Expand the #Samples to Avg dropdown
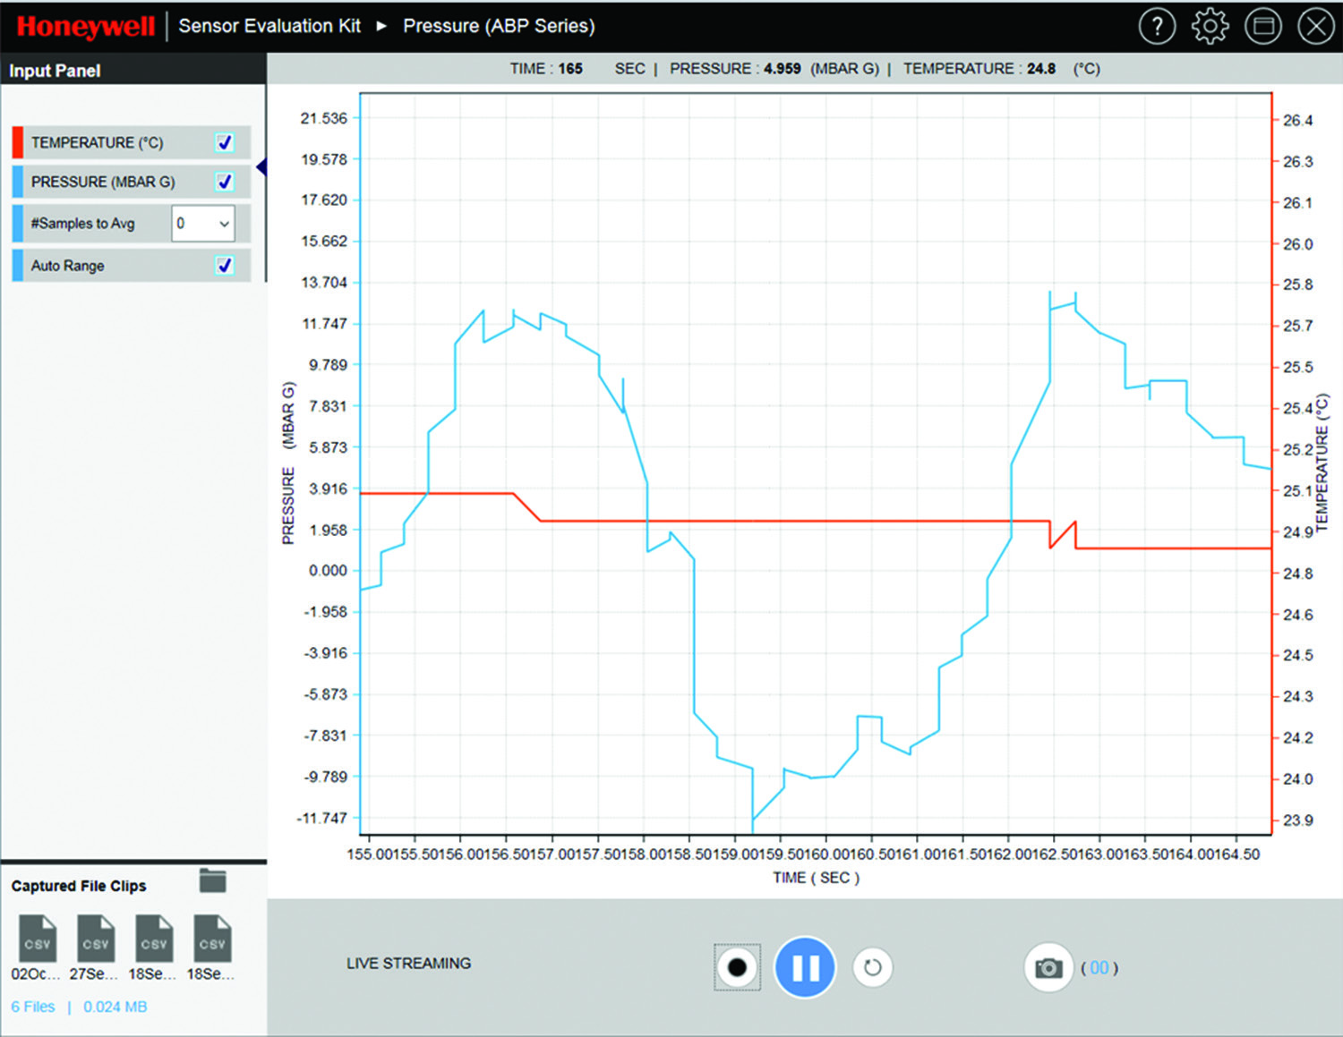Screen dimensions: 1343x1037 [204, 224]
